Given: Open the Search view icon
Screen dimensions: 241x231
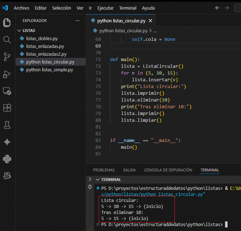Looking at the screenshot, I should 7,39.
